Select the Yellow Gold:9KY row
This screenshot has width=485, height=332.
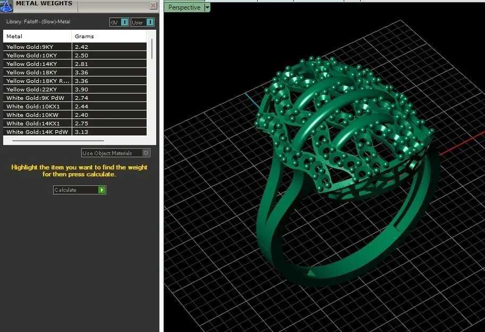pyautogui.click(x=75, y=47)
